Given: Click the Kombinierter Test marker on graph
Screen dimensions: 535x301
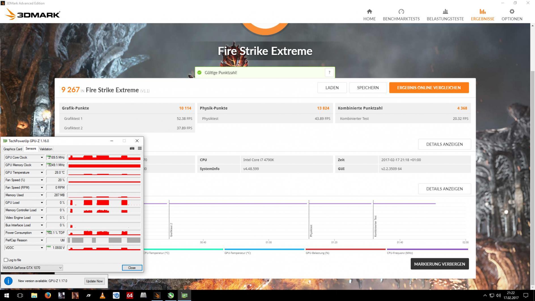Looking at the screenshot, I should pyautogui.click(x=375, y=226).
